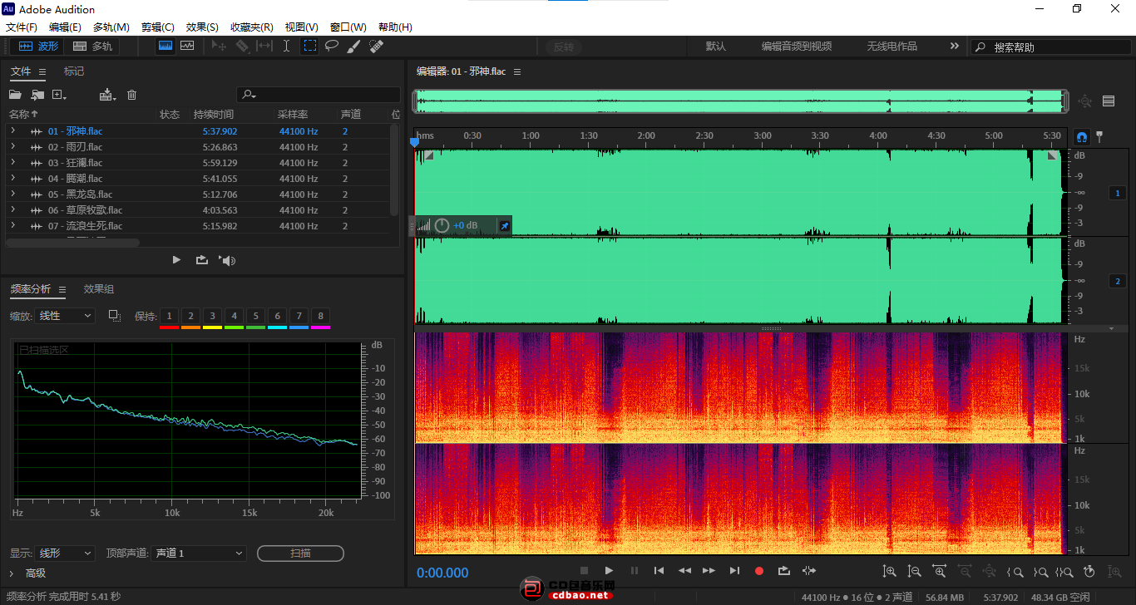The width and height of the screenshot is (1136, 605).
Task: Select the Marquee Selection tool
Action: coord(309,47)
